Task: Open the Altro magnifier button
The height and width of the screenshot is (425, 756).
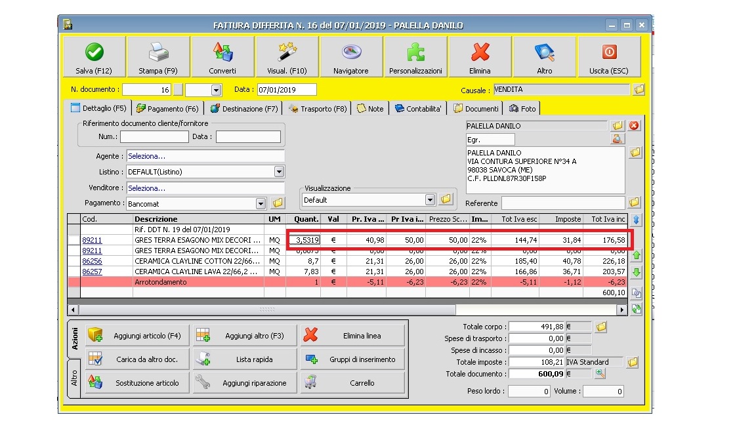Action: tap(544, 56)
